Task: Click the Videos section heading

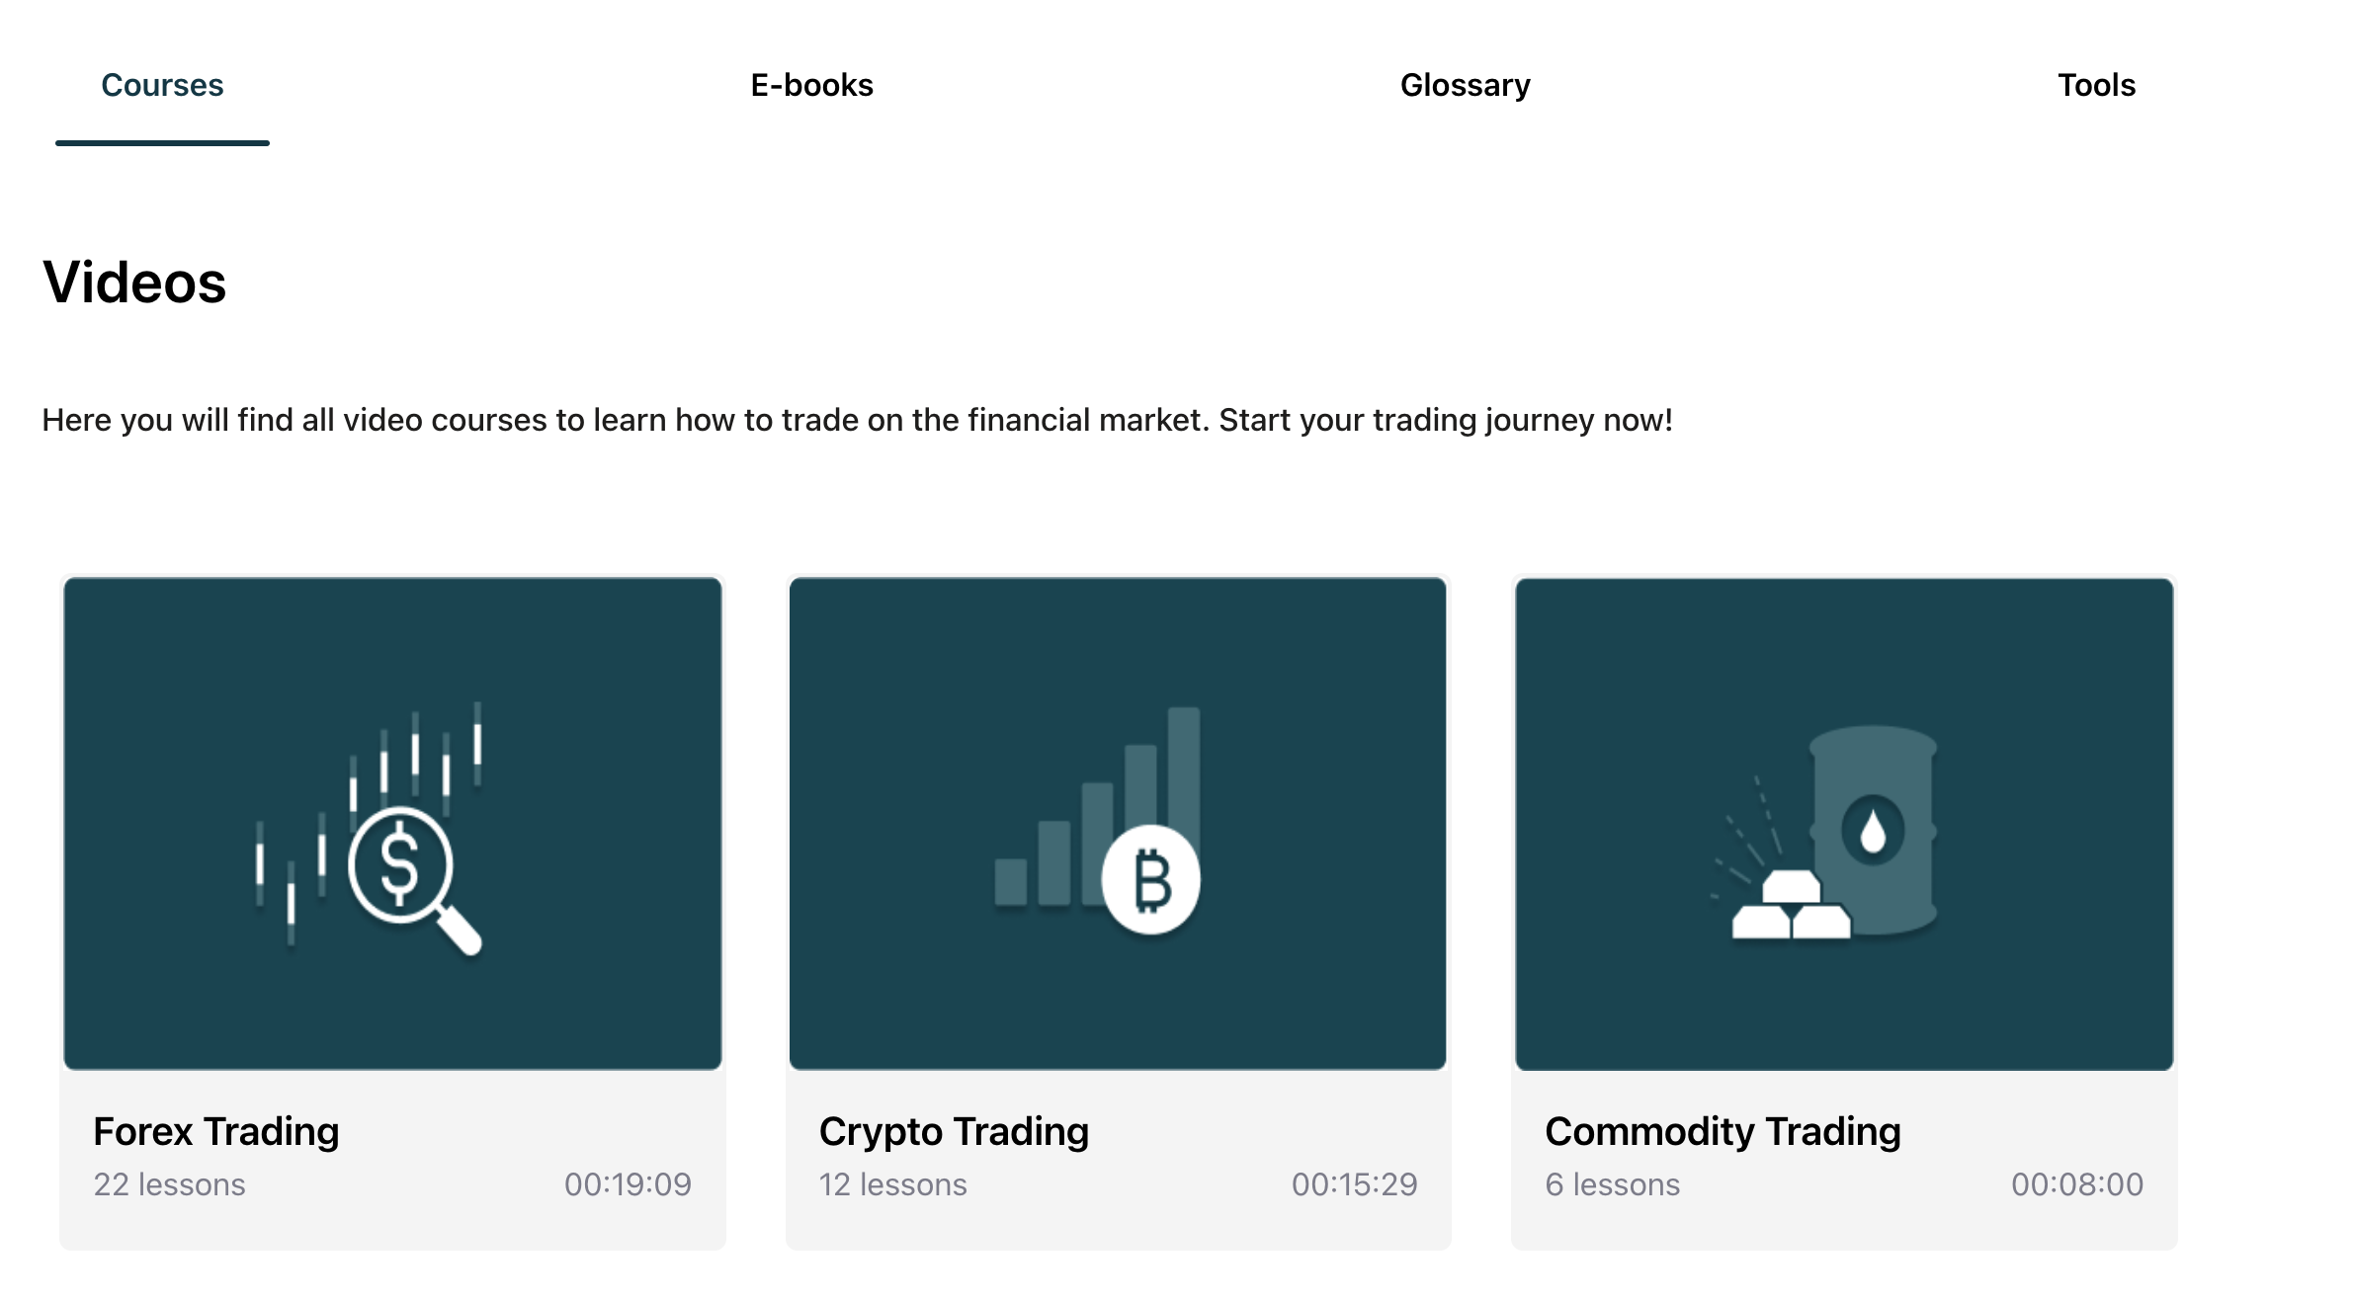Action: tap(134, 283)
